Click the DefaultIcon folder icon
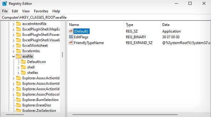Viewport: 211px width, 117px height. (23, 62)
